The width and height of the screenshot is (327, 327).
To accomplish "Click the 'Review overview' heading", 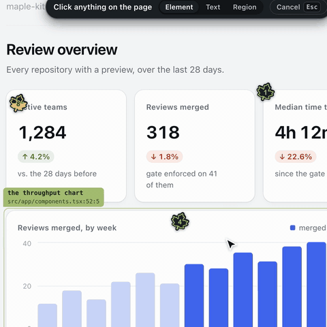I will [62, 50].
